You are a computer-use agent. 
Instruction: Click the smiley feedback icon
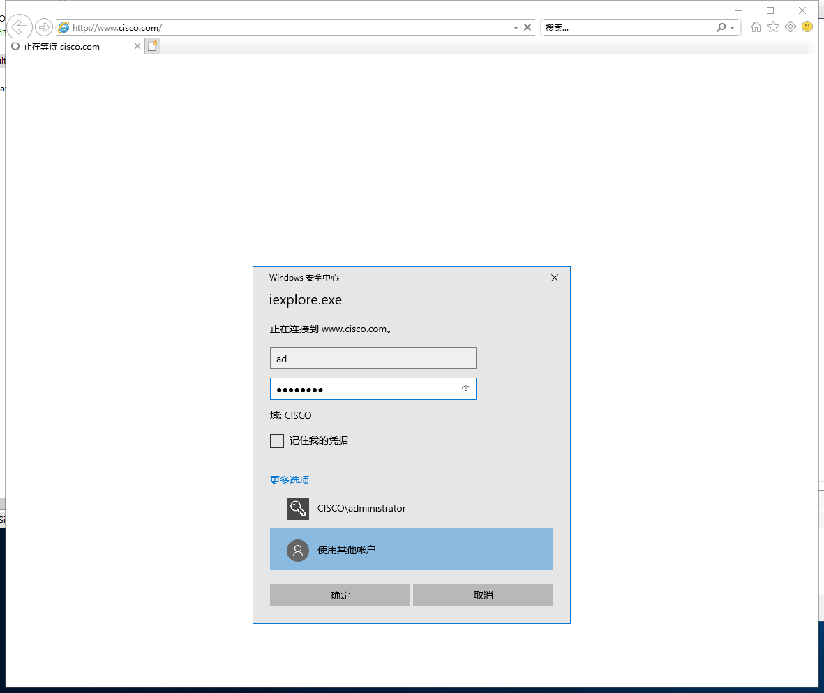[x=808, y=27]
